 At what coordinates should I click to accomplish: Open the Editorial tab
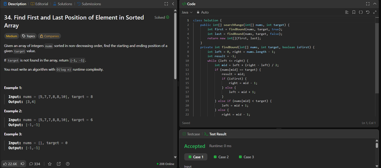[x=39, y=4]
